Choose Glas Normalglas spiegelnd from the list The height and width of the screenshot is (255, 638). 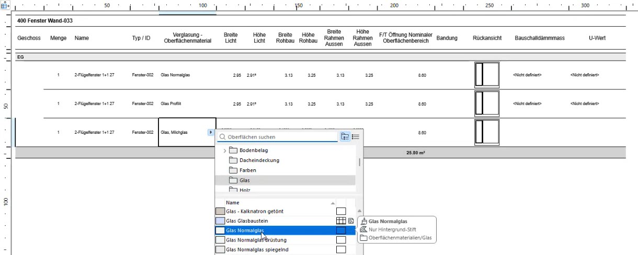[x=257, y=250]
